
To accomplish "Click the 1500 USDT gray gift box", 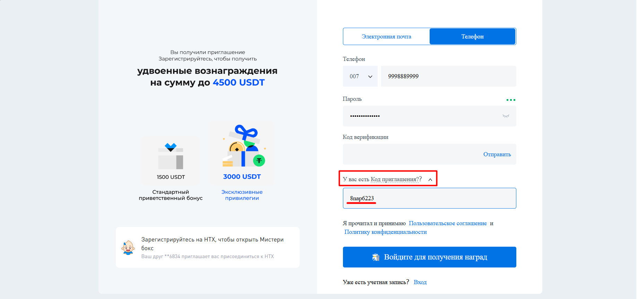I will coord(171,156).
